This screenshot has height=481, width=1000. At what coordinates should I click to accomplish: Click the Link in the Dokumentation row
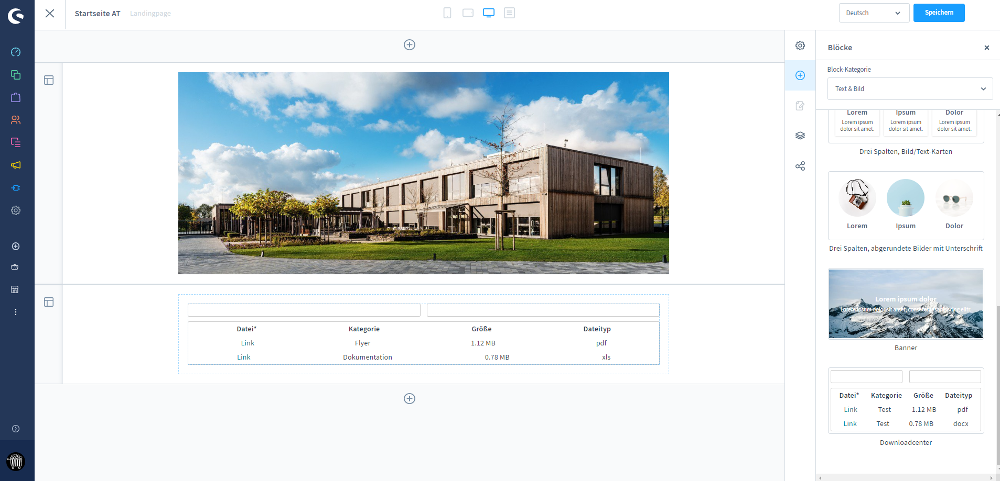click(x=244, y=357)
